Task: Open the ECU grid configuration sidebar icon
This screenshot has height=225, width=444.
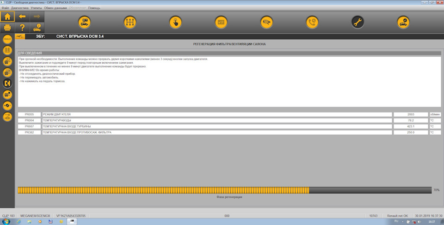Action: click(x=7, y=72)
